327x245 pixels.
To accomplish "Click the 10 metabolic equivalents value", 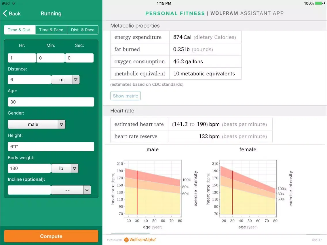I will point(204,74).
